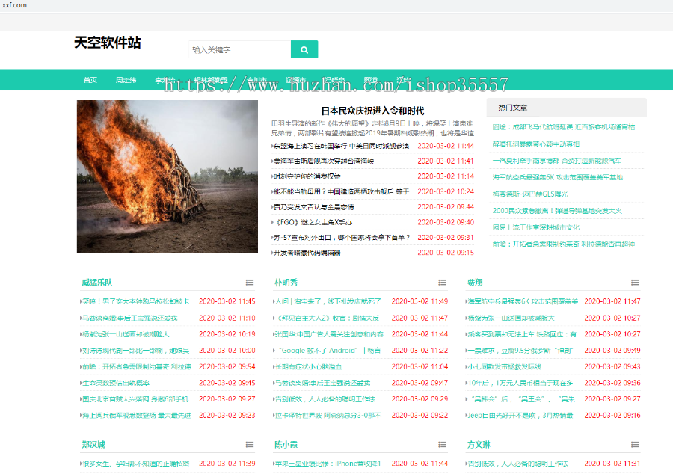Click list icon beside 朴明秀 section
The height and width of the screenshot is (474, 673).
point(443,283)
